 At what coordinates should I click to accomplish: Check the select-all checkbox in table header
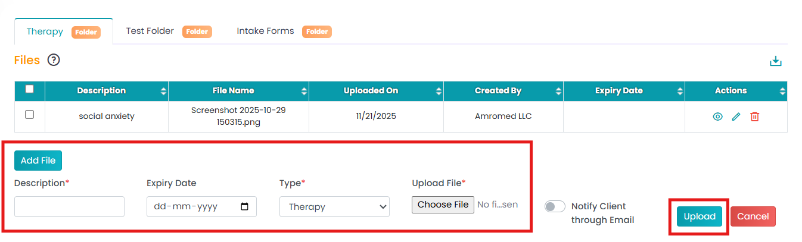pos(30,90)
